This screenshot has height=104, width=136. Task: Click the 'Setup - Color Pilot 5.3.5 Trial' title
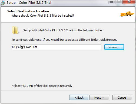(x=29, y=3)
